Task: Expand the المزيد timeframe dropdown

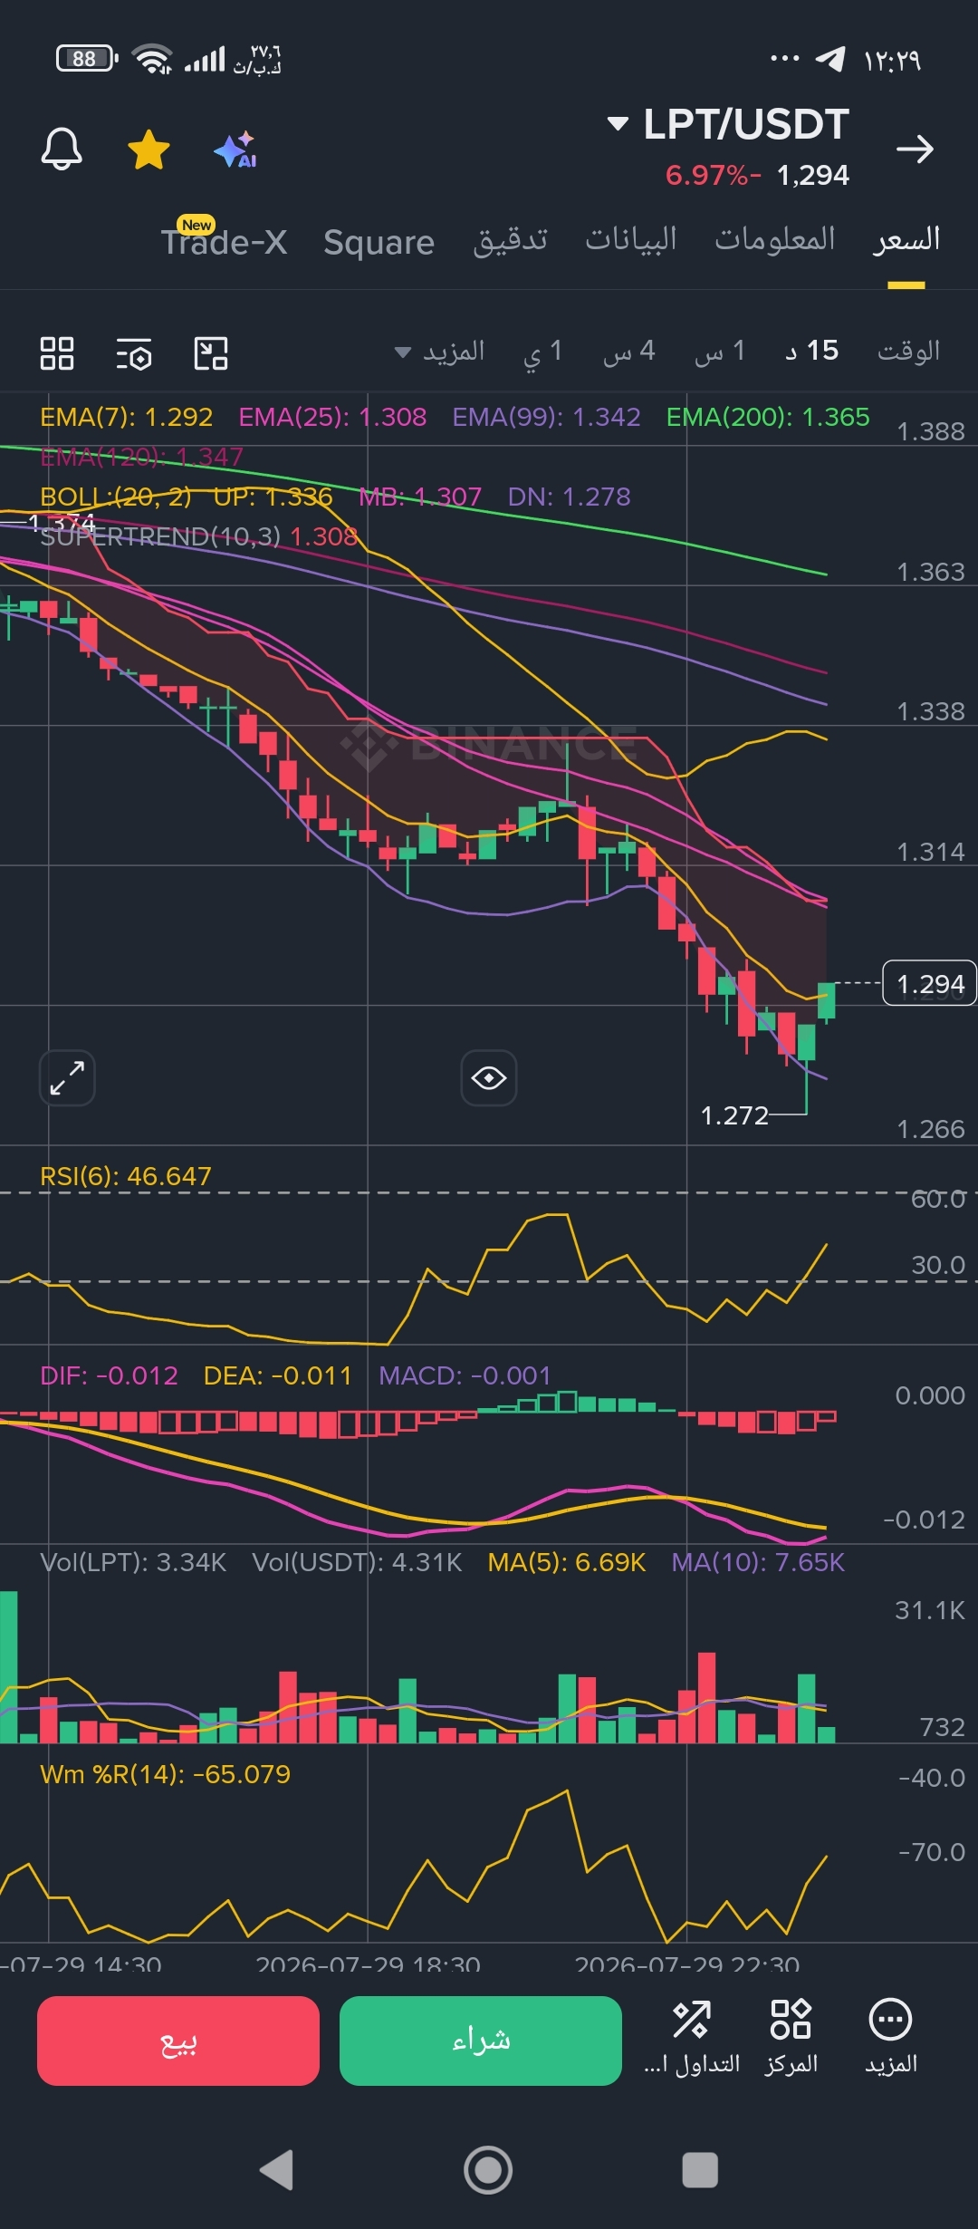Action: [x=440, y=351]
